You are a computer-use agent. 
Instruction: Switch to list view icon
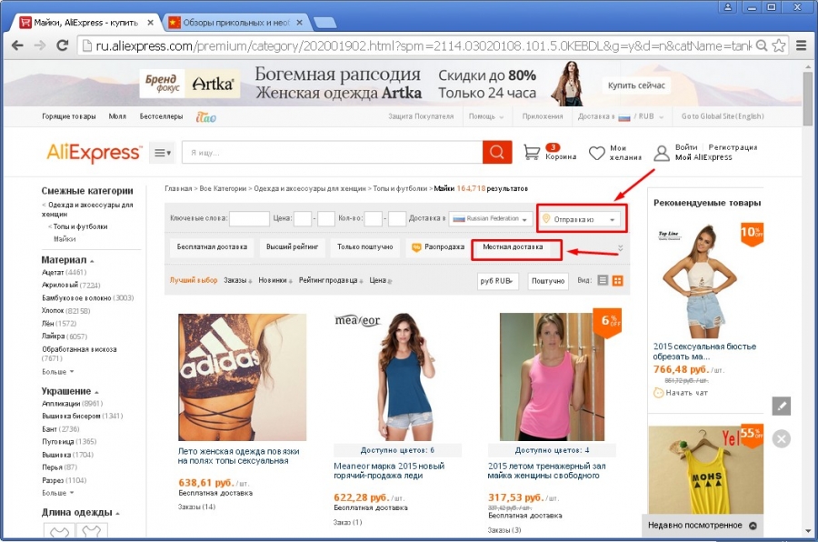(x=603, y=280)
